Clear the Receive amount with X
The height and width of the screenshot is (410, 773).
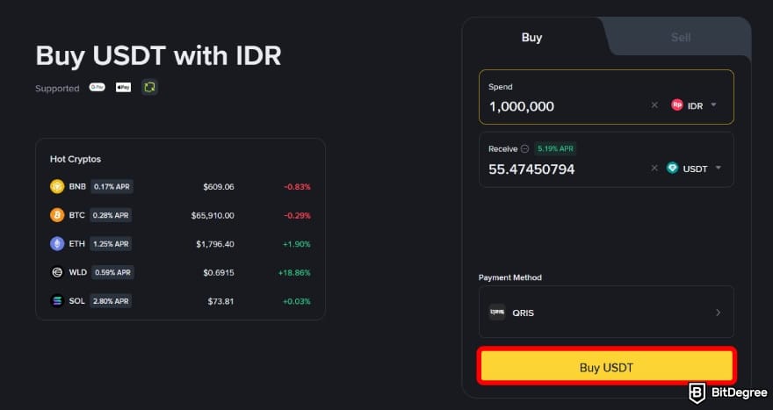[654, 168]
